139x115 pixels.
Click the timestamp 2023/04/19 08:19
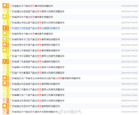(129, 62)
